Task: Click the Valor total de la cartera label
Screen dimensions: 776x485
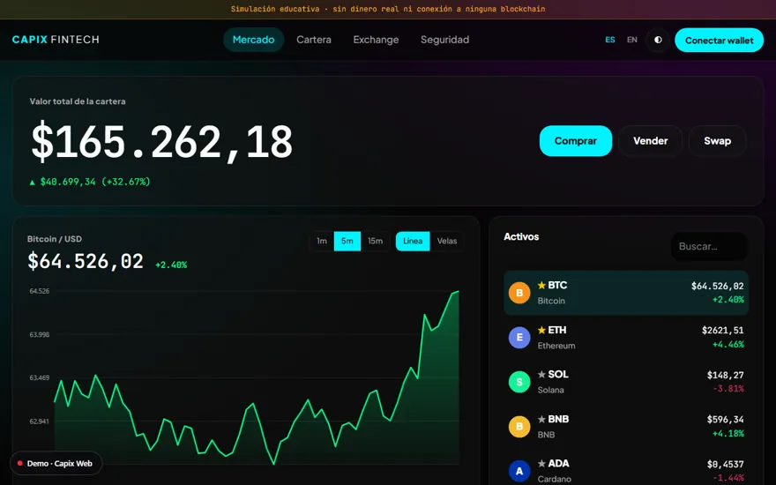Action: coord(78,101)
